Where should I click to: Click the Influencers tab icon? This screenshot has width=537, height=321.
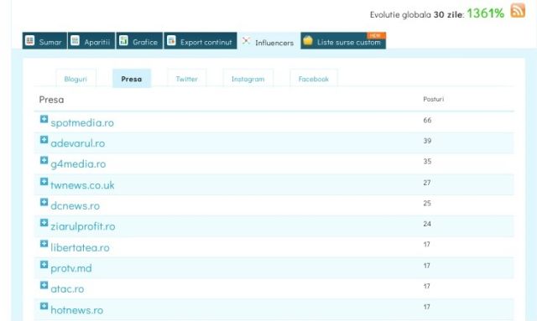(246, 41)
